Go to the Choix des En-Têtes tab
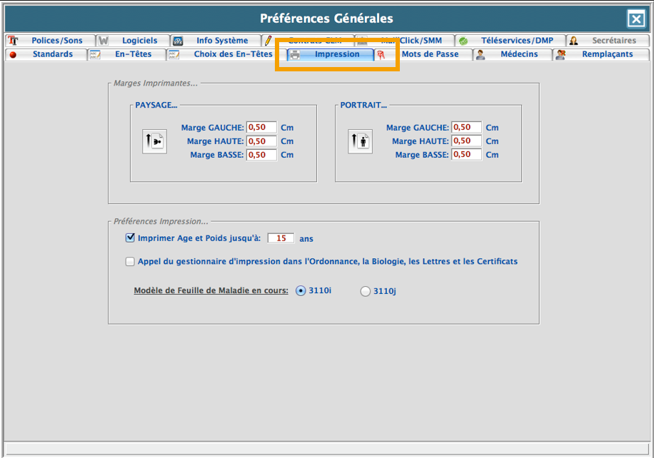 coord(233,54)
